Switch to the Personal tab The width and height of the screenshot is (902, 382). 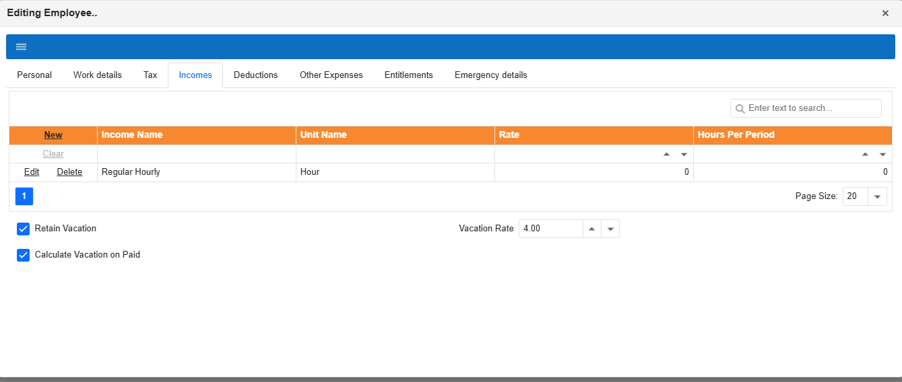pos(34,75)
